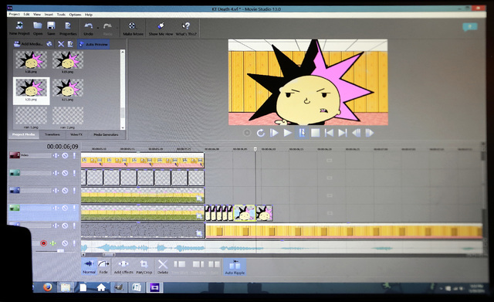Play the preview

[x=287, y=133]
